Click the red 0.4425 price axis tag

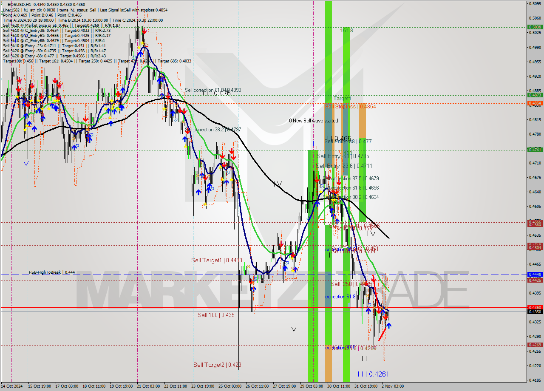535,280
